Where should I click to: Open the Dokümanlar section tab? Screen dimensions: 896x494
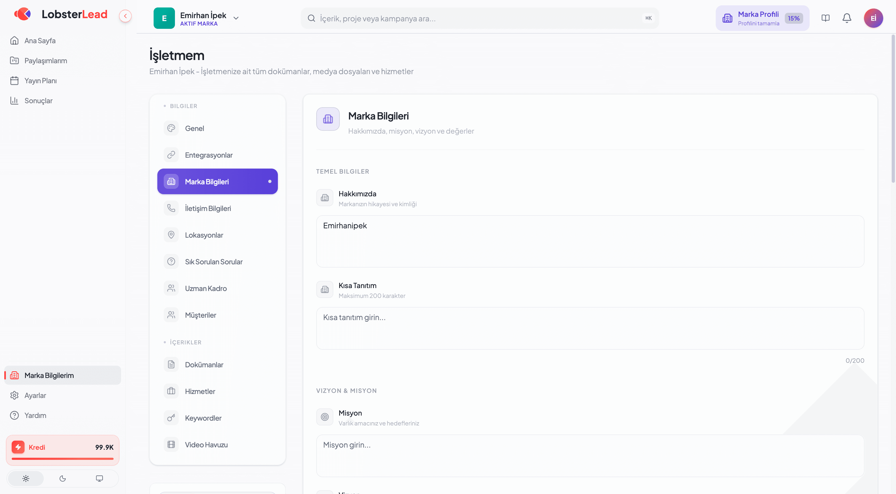point(217,365)
